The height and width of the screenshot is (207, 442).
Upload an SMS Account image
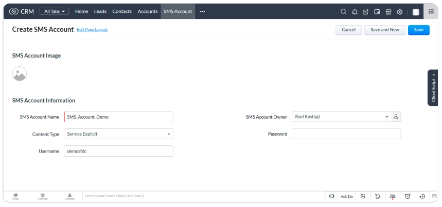pyautogui.click(x=19, y=74)
